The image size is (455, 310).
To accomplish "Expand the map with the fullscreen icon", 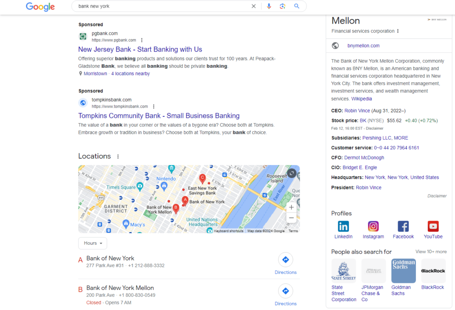I will (x=291, y=174).
